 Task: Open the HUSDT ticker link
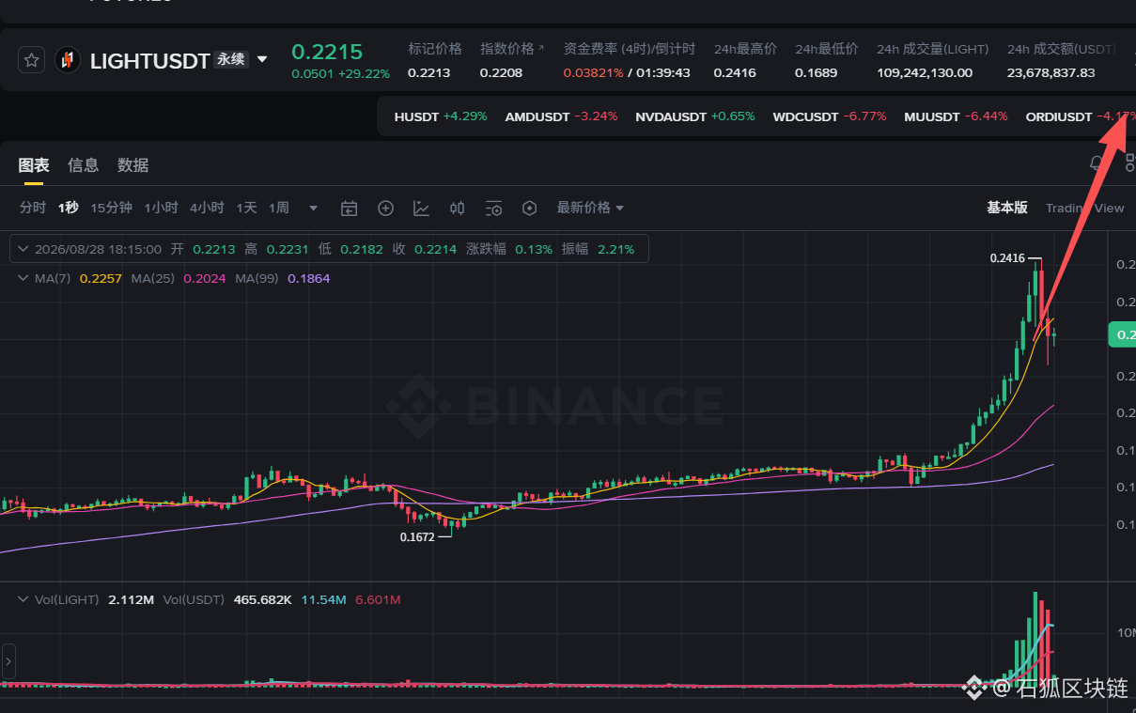tap(441, 116)
